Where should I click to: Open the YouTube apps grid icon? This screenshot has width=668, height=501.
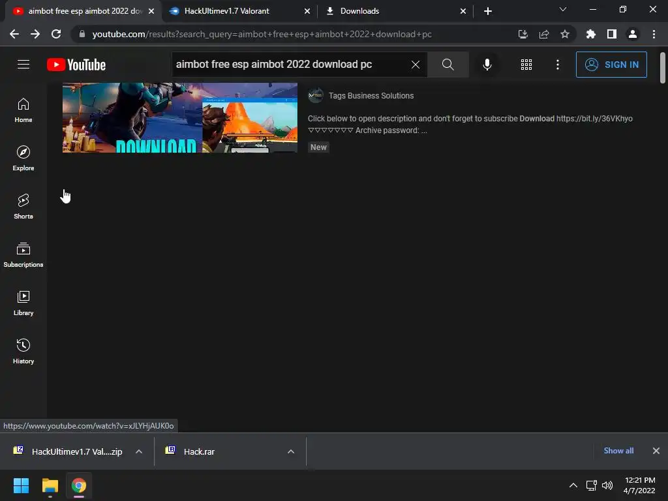[x=526, y=65]
